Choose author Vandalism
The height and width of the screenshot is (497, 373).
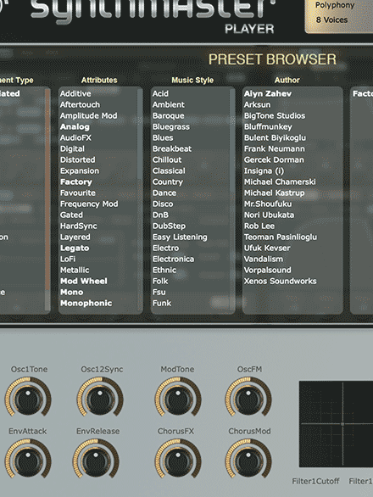(264, 259)
